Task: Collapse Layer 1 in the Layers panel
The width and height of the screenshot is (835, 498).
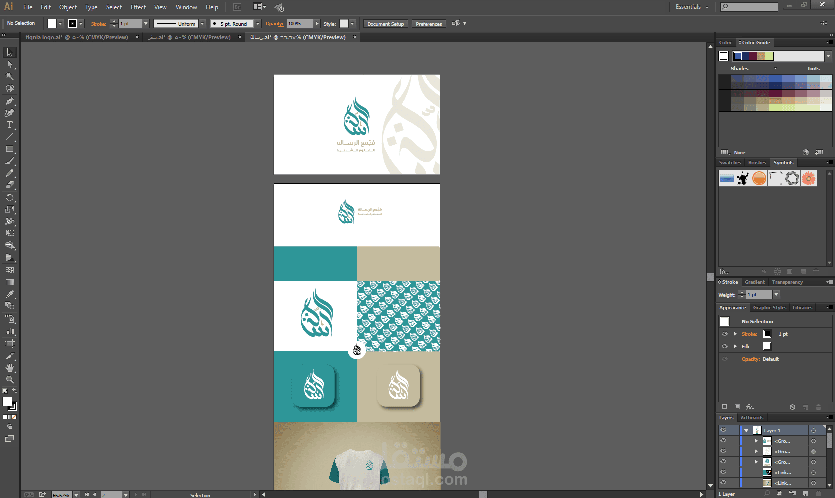Action: [x=746, y=431]
